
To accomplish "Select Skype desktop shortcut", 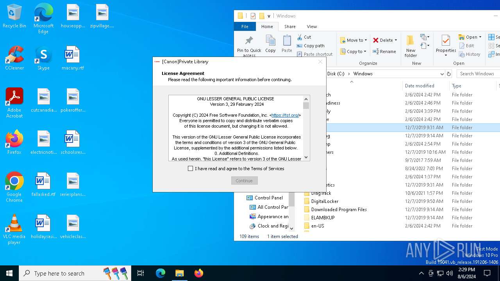I will pos(43,58).
